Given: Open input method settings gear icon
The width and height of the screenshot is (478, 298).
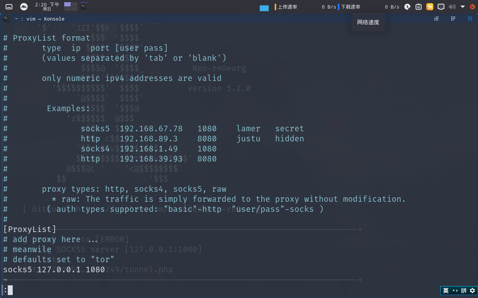Looking at the screenshot, I should [x=472, y=291].
